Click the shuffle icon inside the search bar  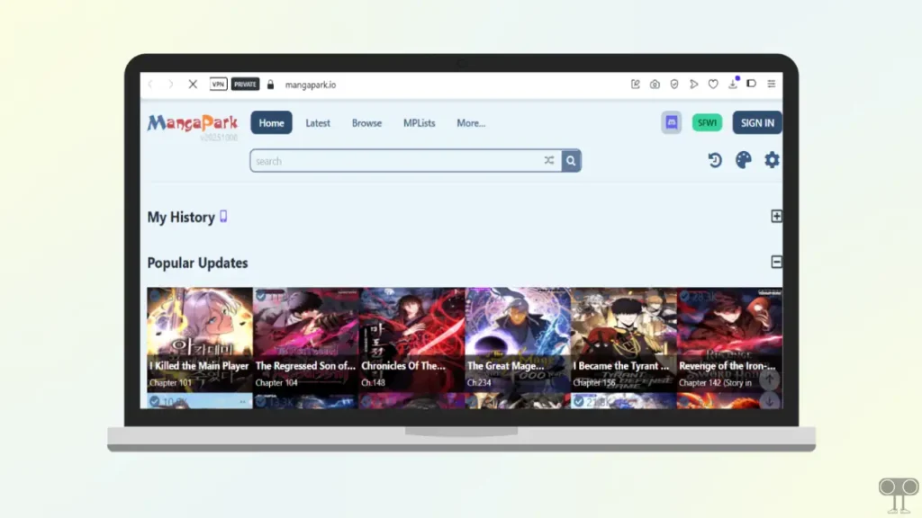[x=549, y=160]
